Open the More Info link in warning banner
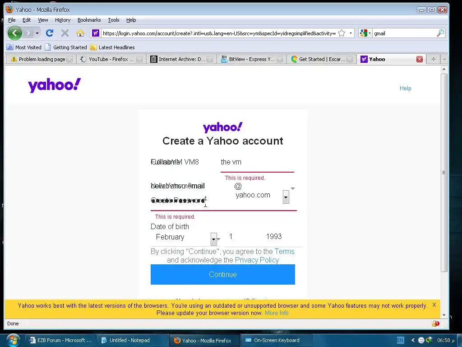Image resolution: width=462 pixels, height=347 pixels. coord(277,313)
